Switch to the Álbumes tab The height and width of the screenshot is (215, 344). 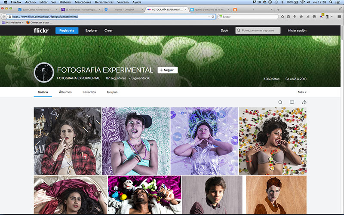[65, 92]
